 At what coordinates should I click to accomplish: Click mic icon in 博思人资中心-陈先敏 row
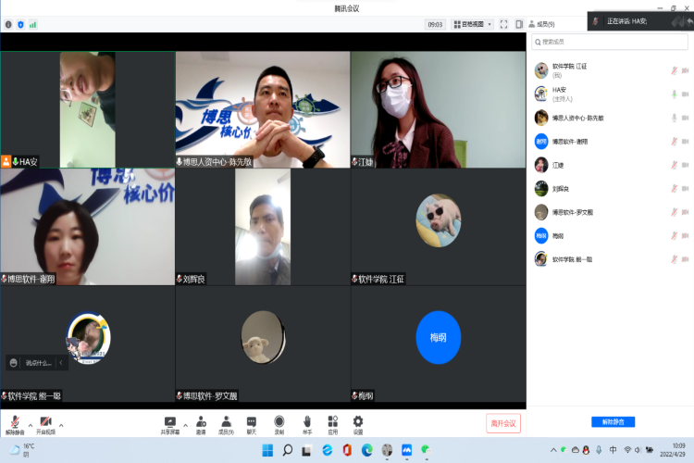[x=674, y=118]
